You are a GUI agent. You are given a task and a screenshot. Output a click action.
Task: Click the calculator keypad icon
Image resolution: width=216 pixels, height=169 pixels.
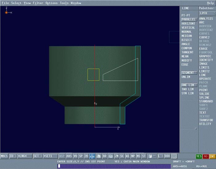click(174, 156)
